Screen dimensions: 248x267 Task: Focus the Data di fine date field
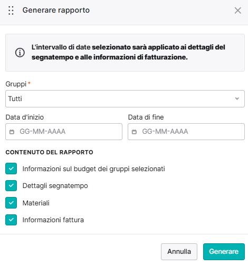186,132
